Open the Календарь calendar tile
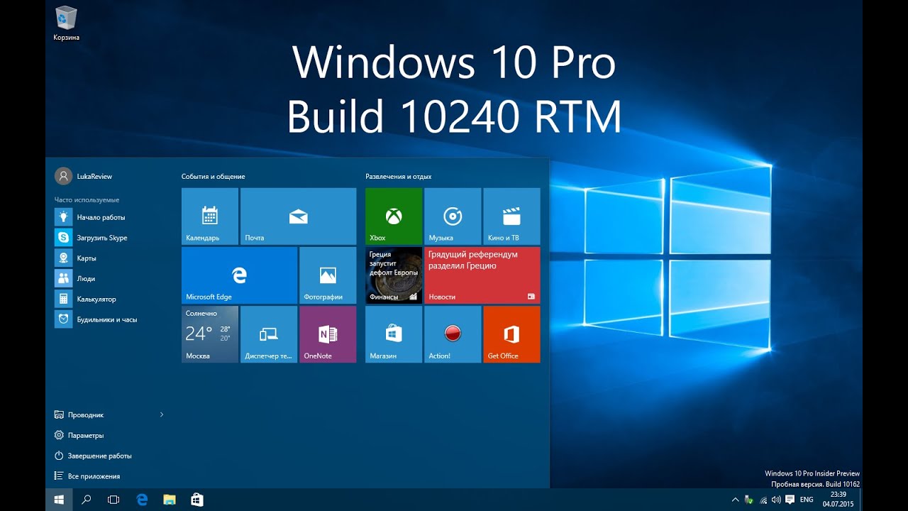The width and height of the screenshot is (908, 511). click(x=210, y=216)
